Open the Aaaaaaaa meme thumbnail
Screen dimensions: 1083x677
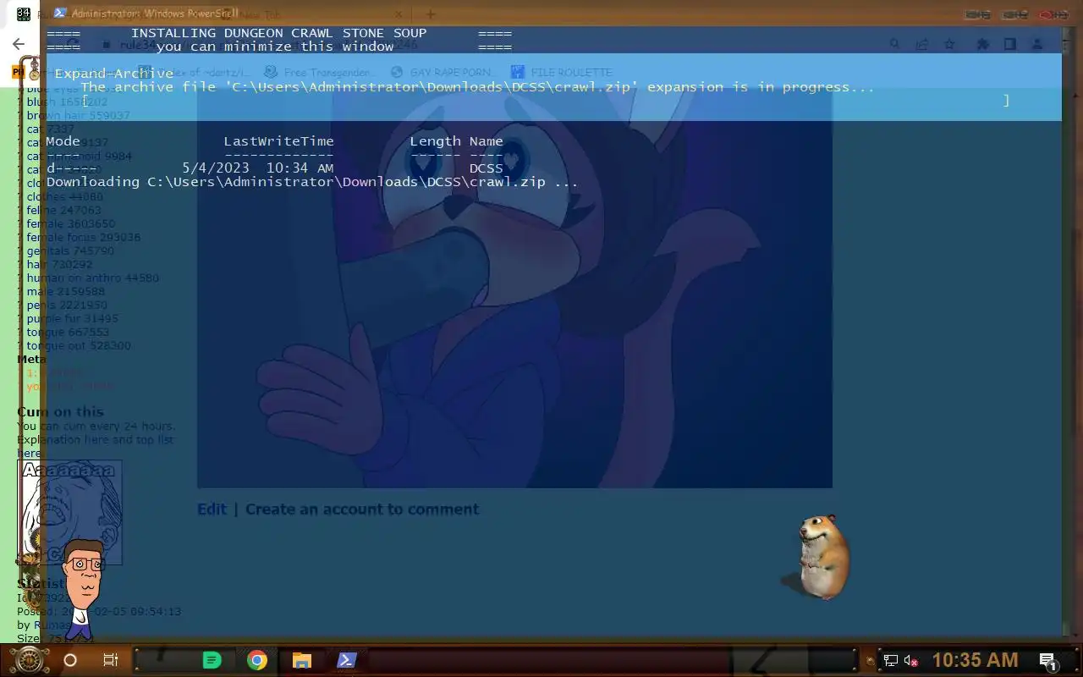point(71,512)
